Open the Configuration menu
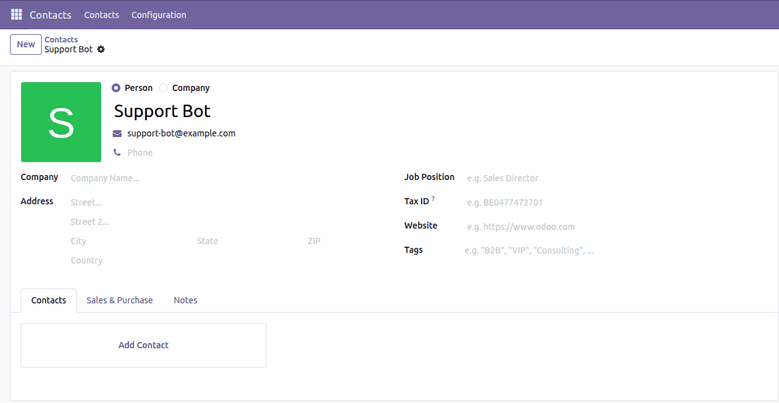The width and height of the screenshot is (779, 403). (x=159, y=14)
